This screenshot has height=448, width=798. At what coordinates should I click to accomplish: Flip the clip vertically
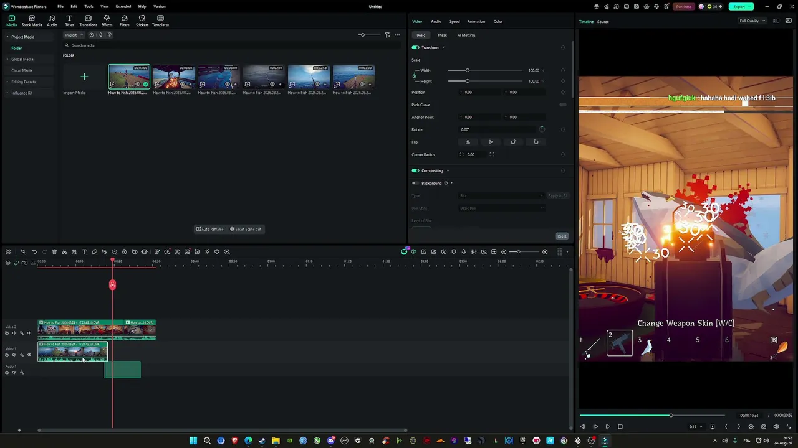pos(491,142)
